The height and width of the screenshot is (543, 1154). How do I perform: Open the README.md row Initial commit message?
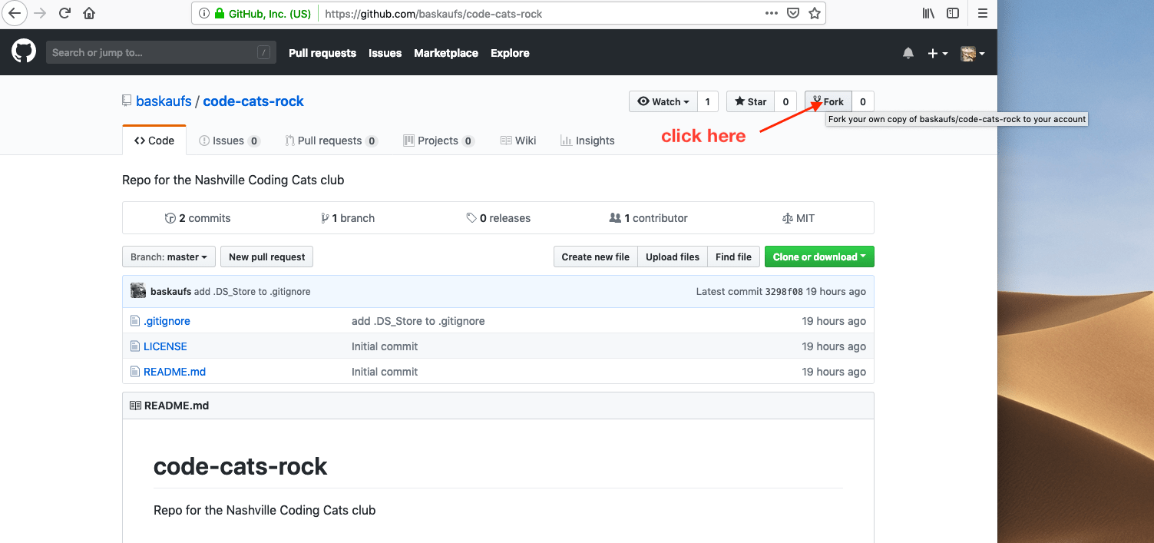click(385, 372)
